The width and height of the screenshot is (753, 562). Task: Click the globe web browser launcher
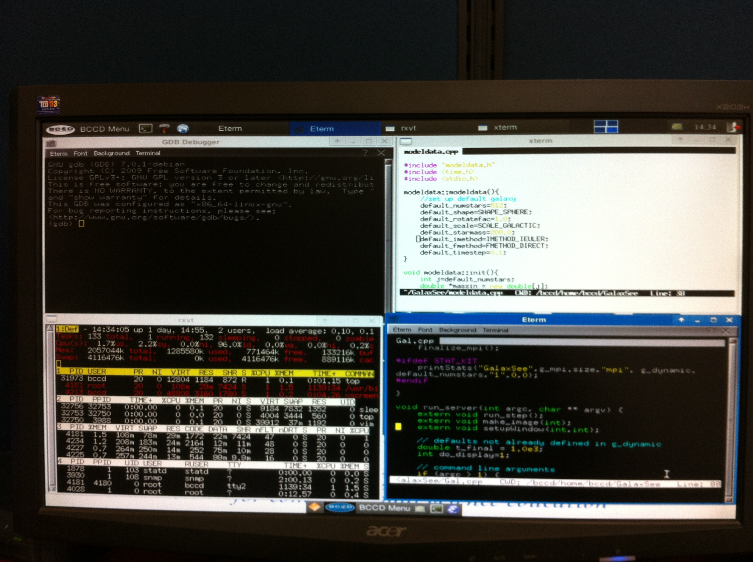(x=183, y=128)
